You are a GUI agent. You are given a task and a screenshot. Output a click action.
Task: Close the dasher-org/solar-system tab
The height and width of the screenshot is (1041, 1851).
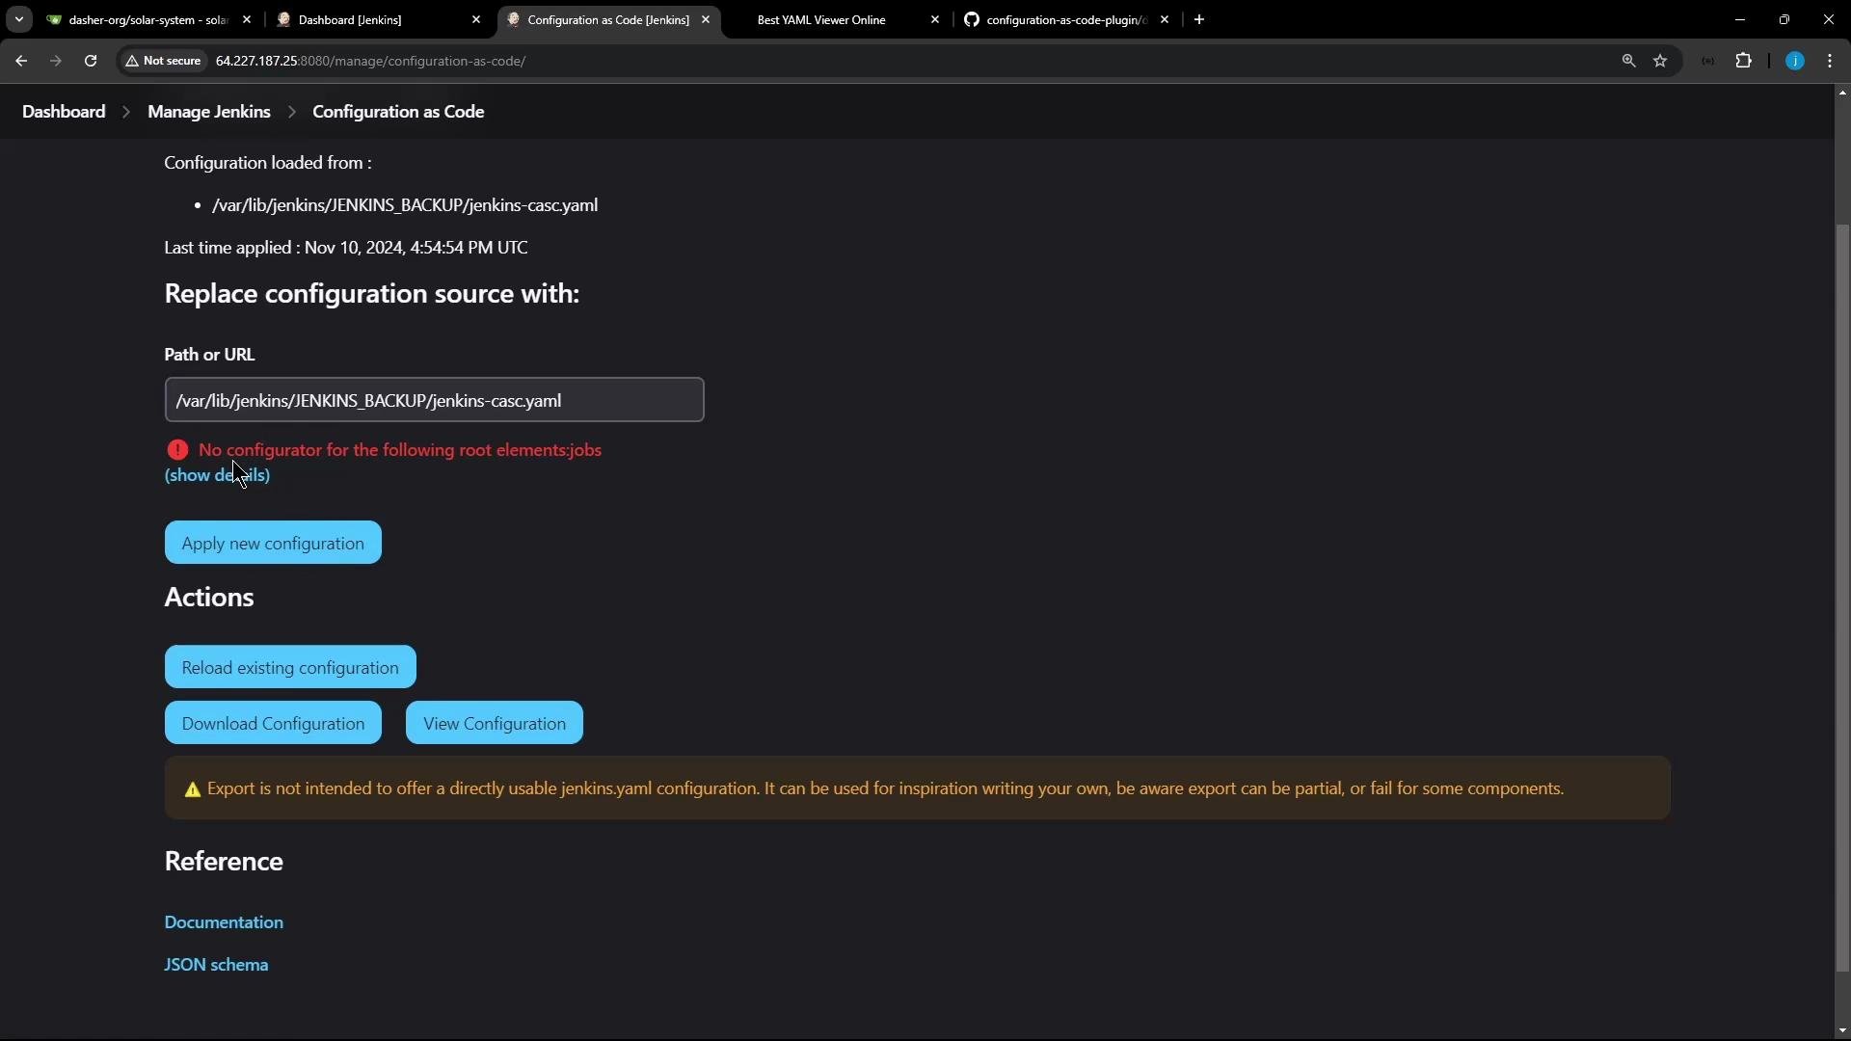point(247,19)
